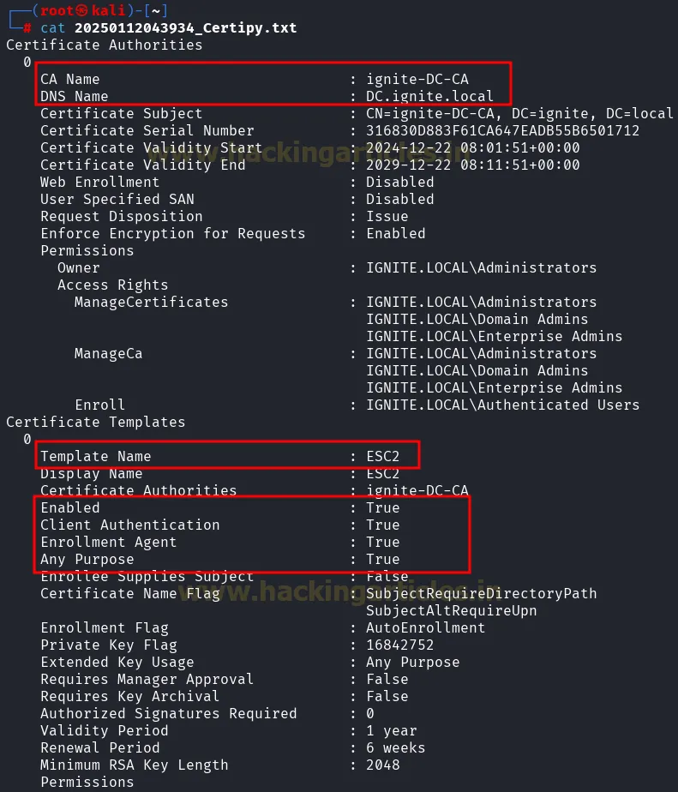Click the Any Purpose True value

[x=382, y=559]
